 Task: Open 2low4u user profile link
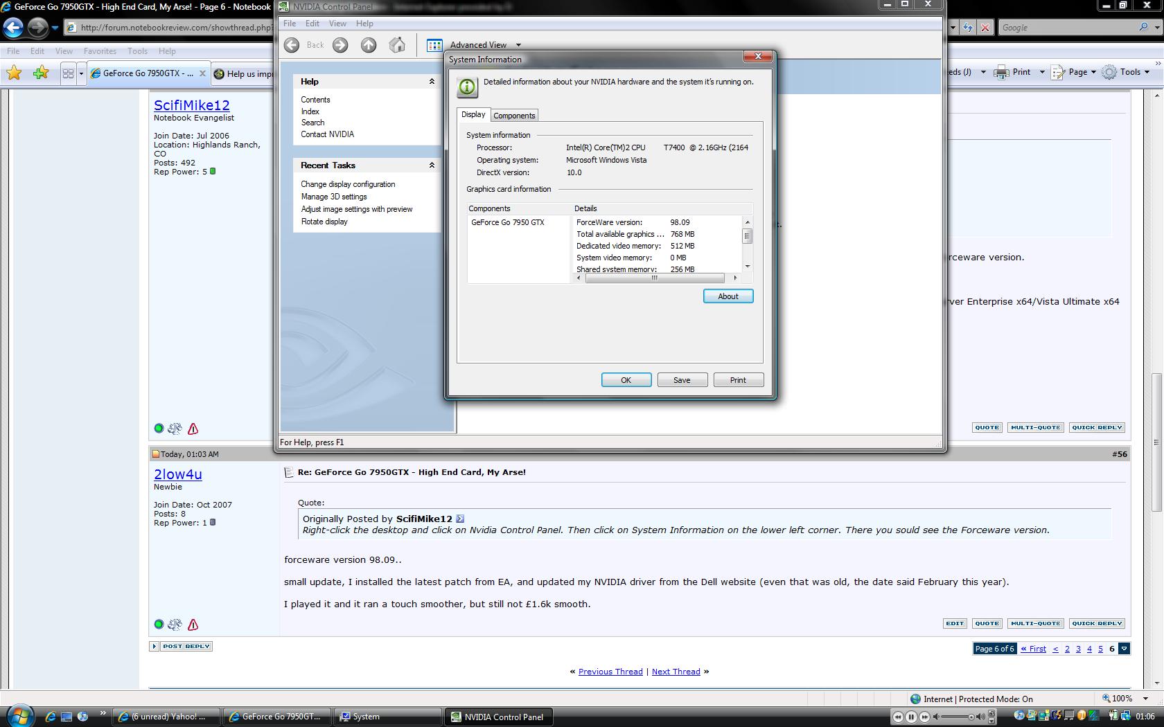pyautogui.click(x=178, y=474)
